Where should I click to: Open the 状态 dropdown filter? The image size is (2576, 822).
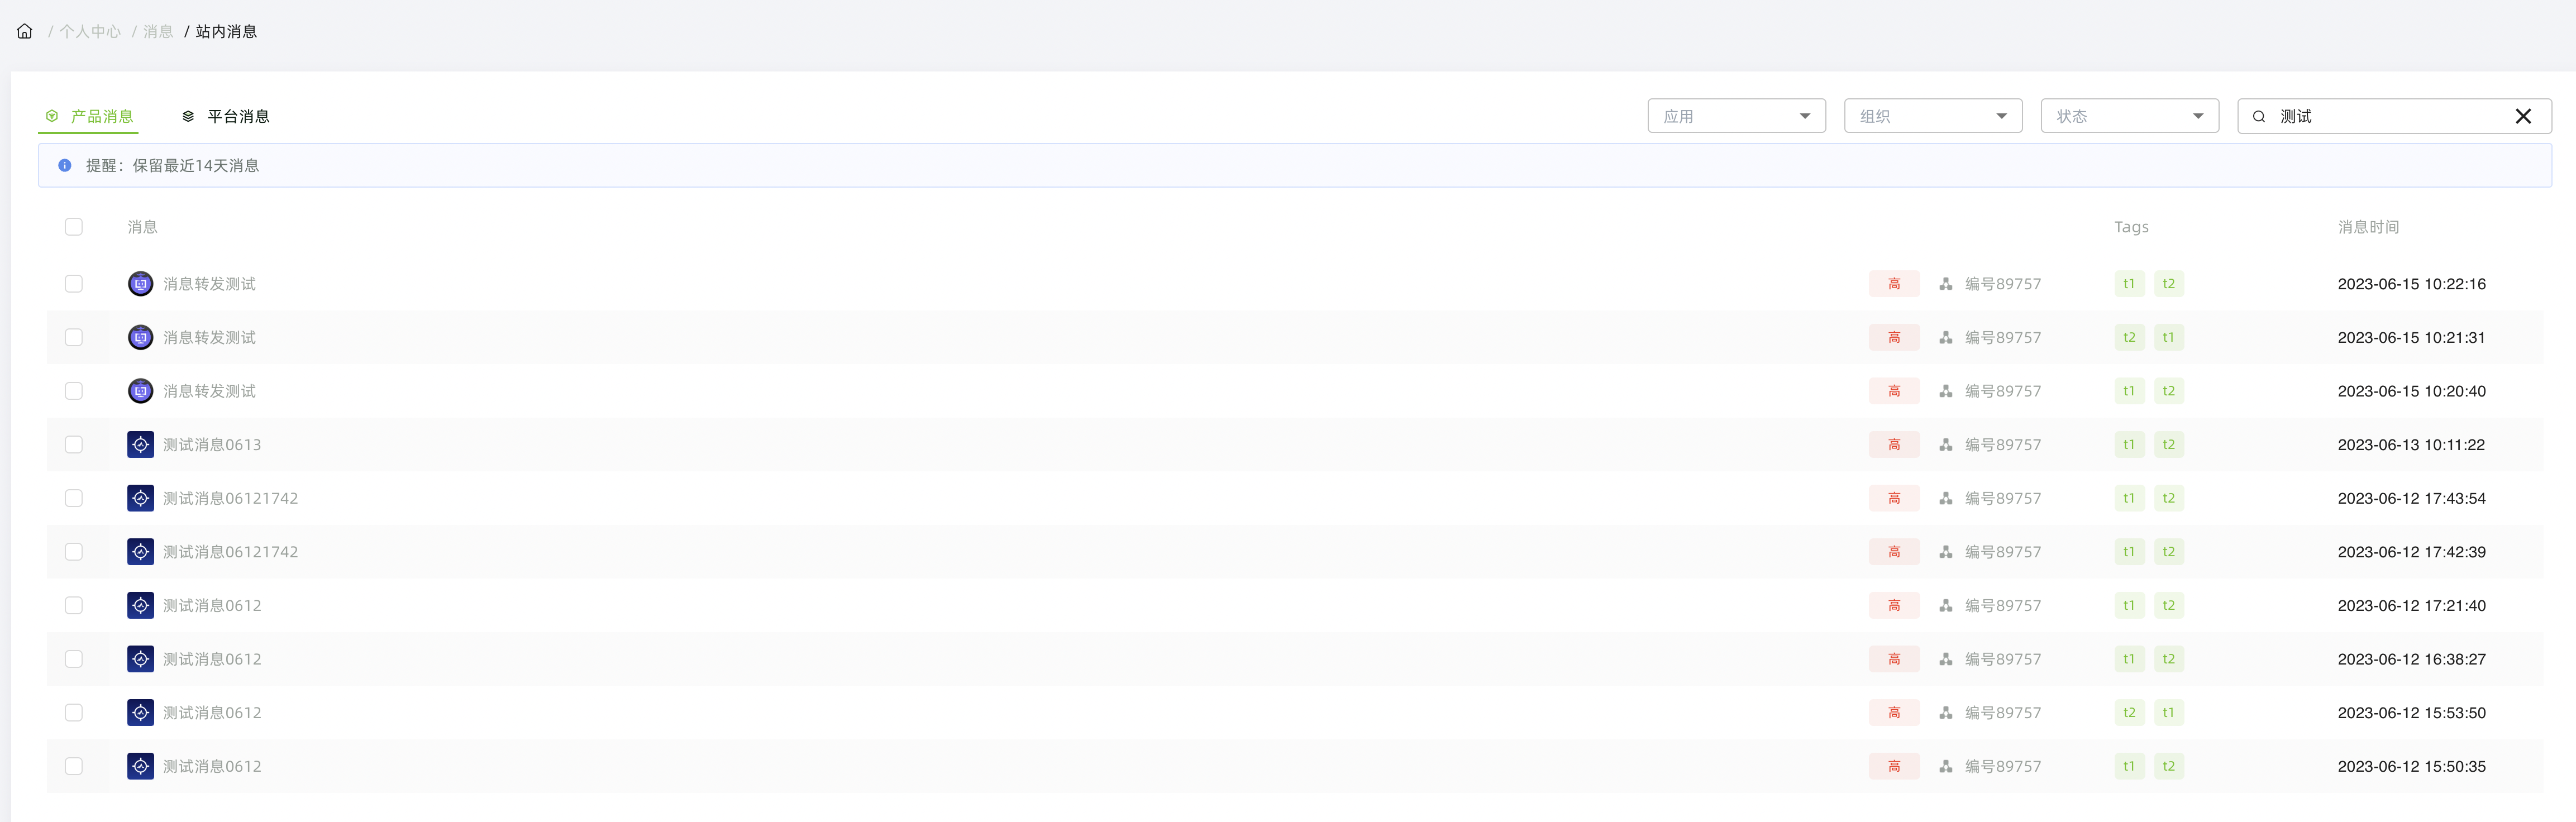(2130, 116)
